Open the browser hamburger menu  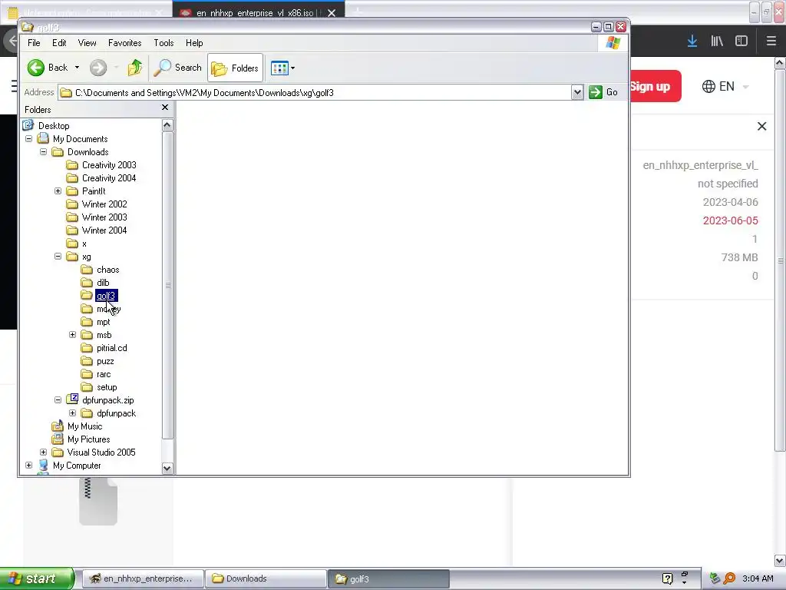coord(771,41)
